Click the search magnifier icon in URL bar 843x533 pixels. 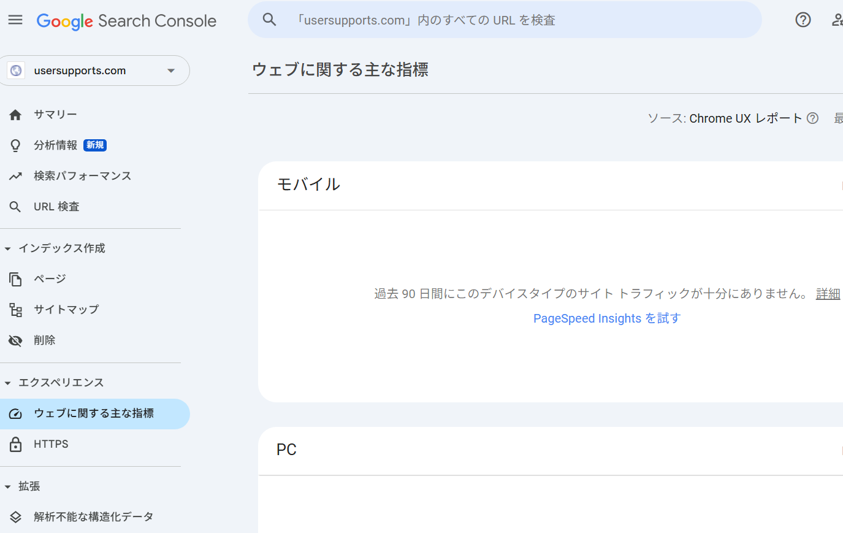click(269, 20)
